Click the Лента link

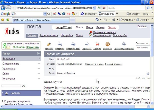(x=90, y=27)
